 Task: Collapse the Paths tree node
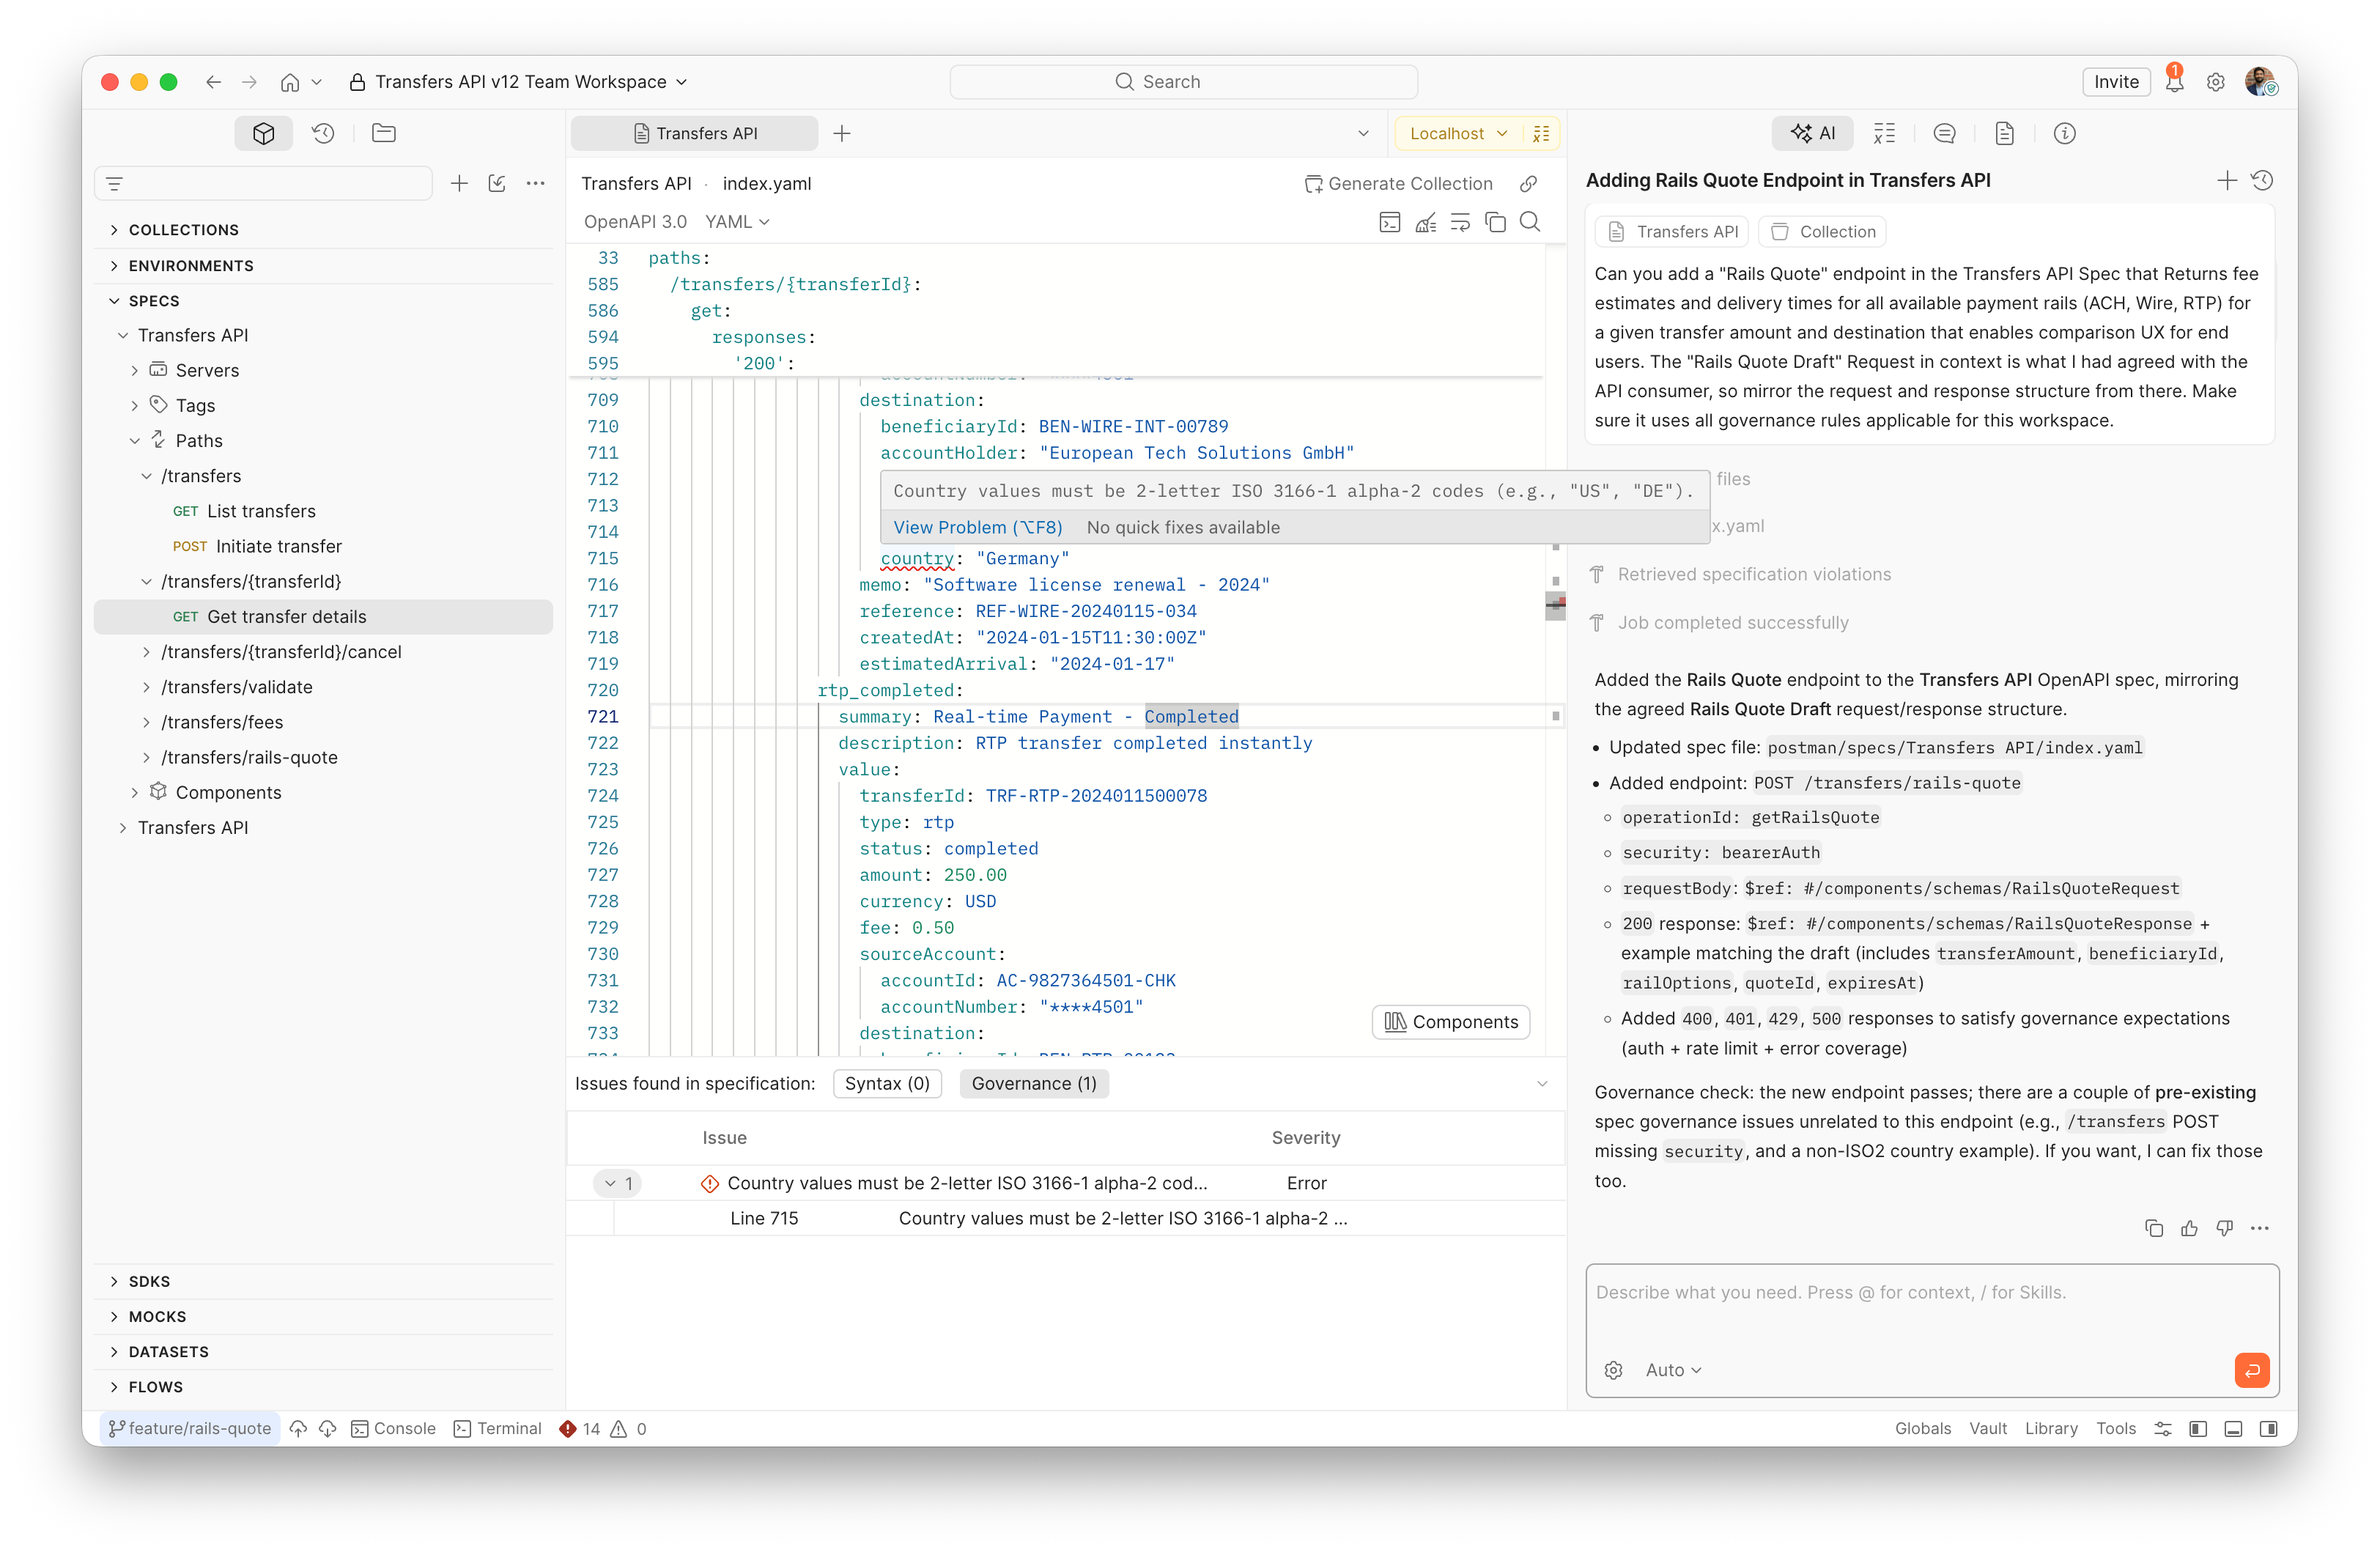[135, 441]
